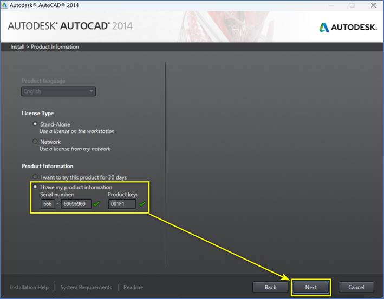This screenshot has height=299, width=384.
Task: Go back with the Back button
Action: click(x=270, y=287)
